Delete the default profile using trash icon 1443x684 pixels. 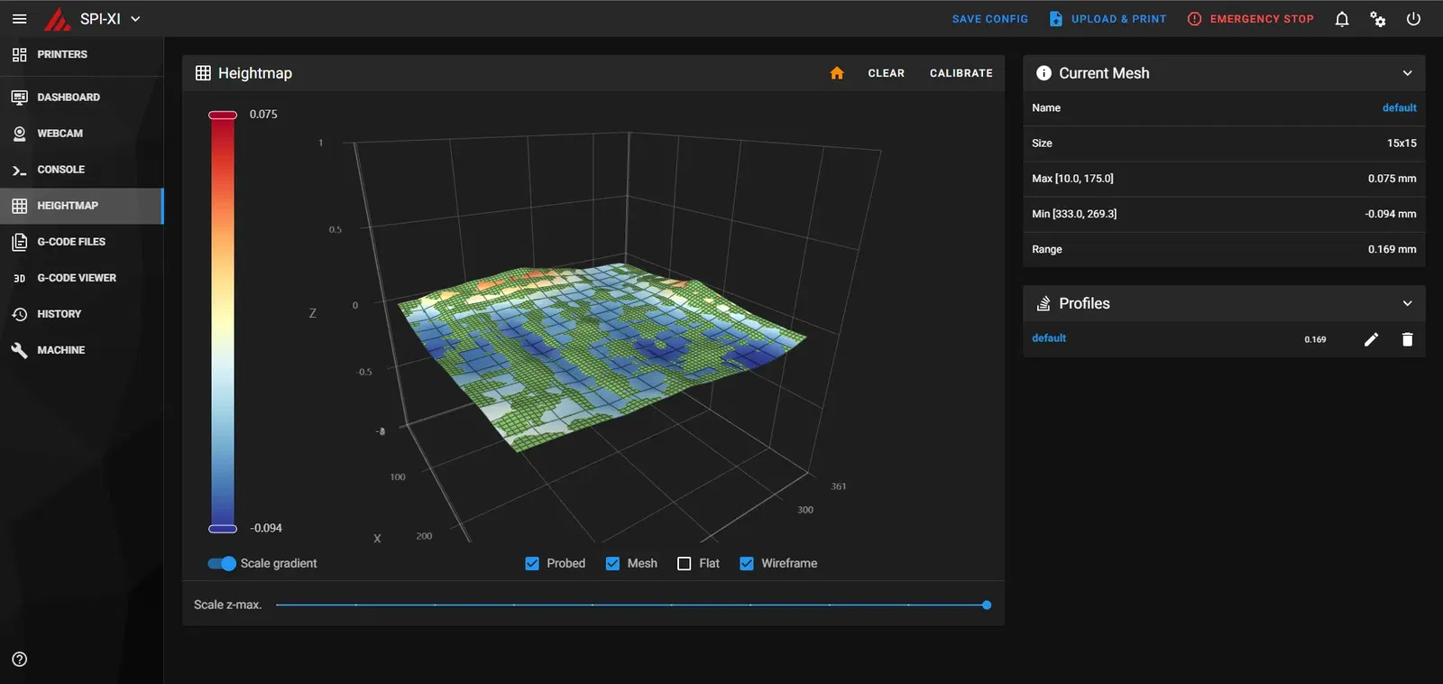coord(1407,339)
